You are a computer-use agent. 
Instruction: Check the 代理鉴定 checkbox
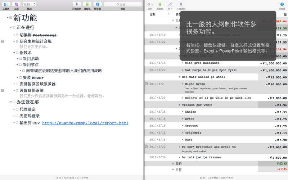click(x=17, y=109)
